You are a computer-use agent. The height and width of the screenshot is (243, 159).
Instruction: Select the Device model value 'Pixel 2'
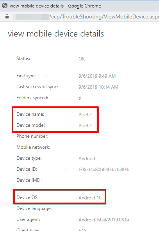(x=85, y=126)
